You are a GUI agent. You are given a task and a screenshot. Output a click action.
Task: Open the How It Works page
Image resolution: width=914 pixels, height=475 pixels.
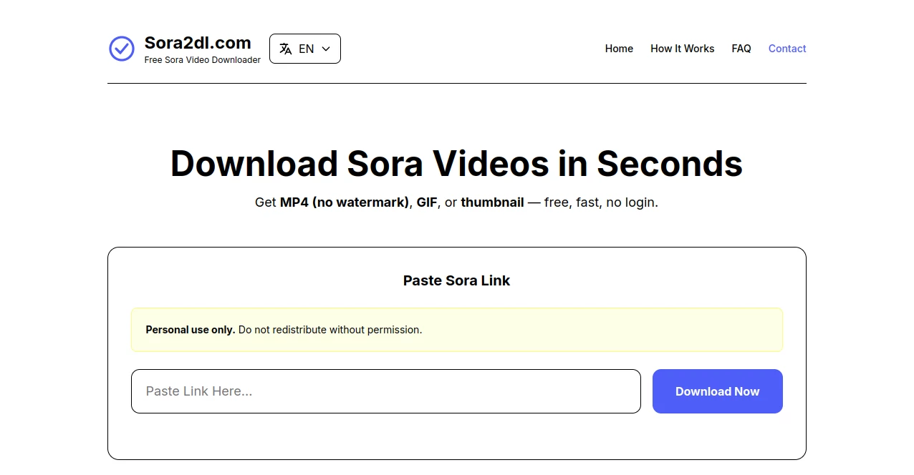tap(682, 49)
